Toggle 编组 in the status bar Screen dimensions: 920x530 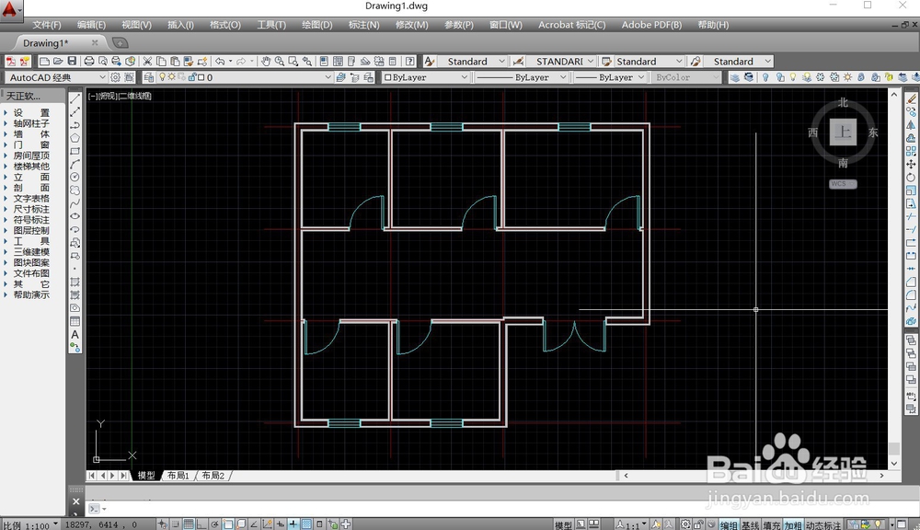[x=729, y=525]
